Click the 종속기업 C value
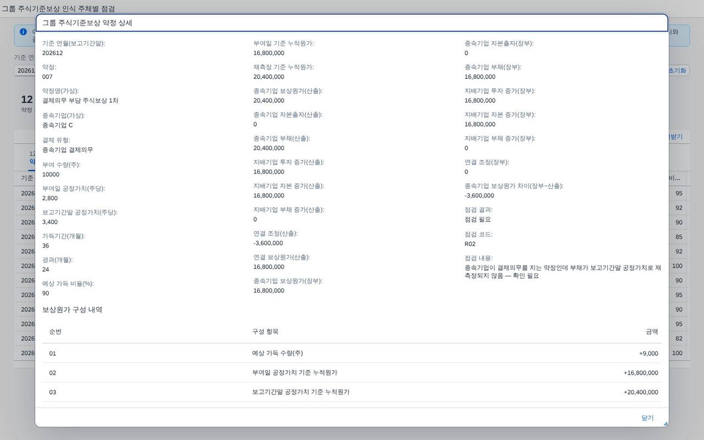 [57, 125]
